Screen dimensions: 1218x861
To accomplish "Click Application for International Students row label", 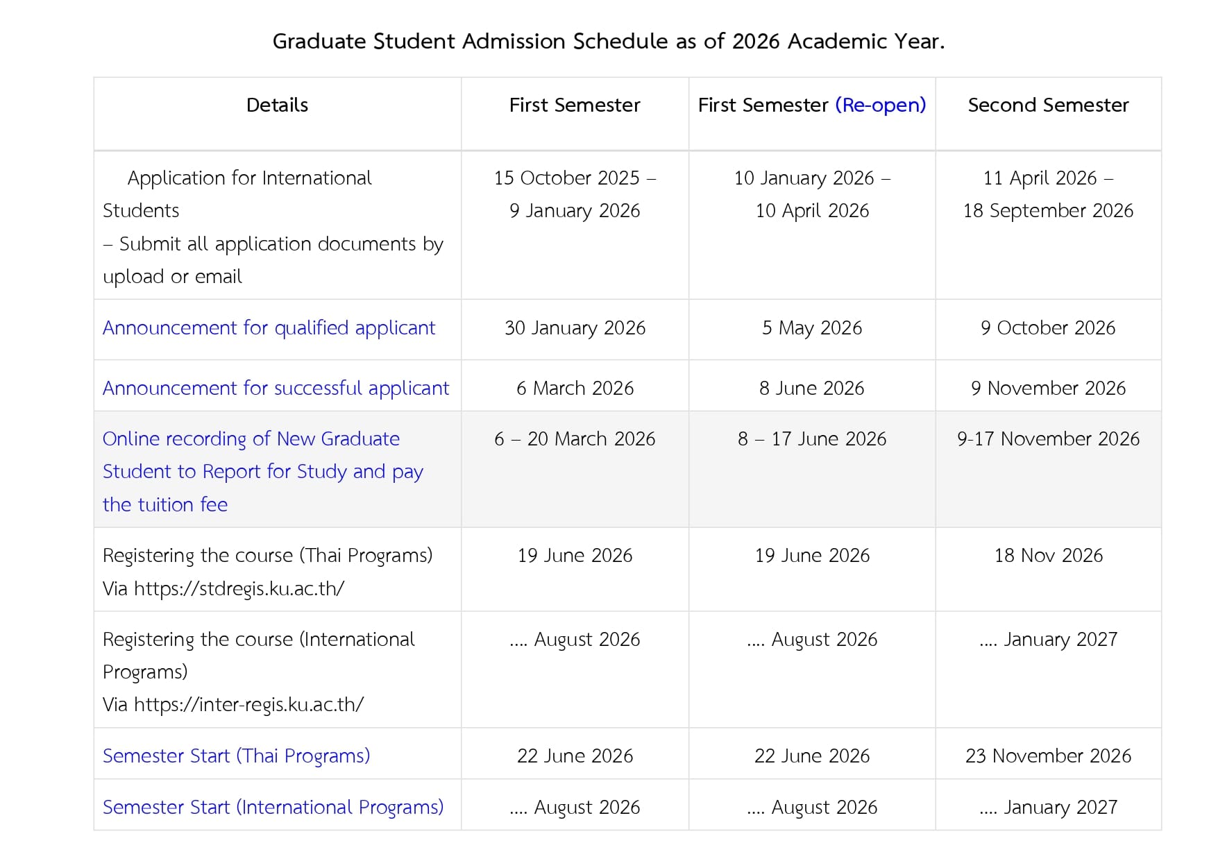I will pos(249,178).
